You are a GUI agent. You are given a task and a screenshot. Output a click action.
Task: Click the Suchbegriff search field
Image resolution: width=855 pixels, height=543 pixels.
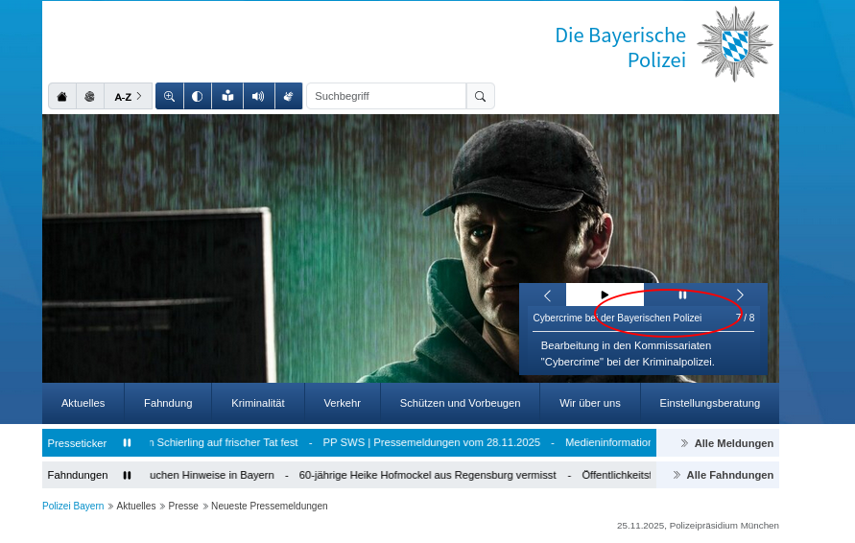point(386,96)
